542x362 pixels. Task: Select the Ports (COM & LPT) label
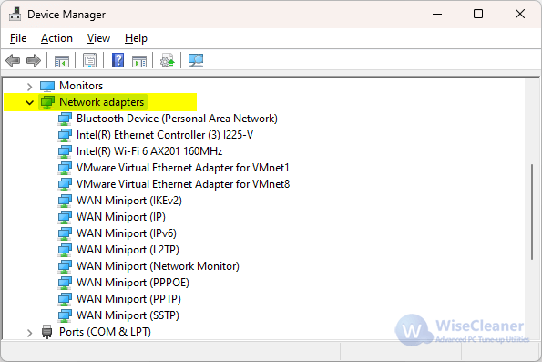pyautogui.click(x=105, y=332)
